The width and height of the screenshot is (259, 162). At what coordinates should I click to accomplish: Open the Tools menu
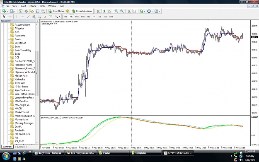[x=42, y=6]
